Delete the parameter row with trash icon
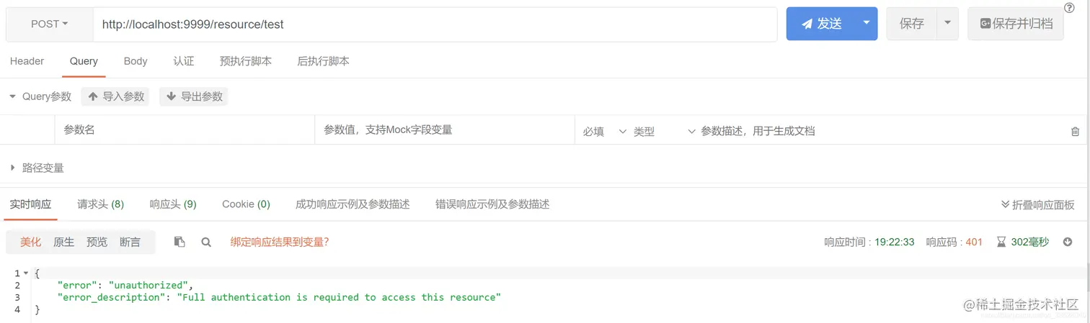1090x323 pixels. (x=1075, y=132)
